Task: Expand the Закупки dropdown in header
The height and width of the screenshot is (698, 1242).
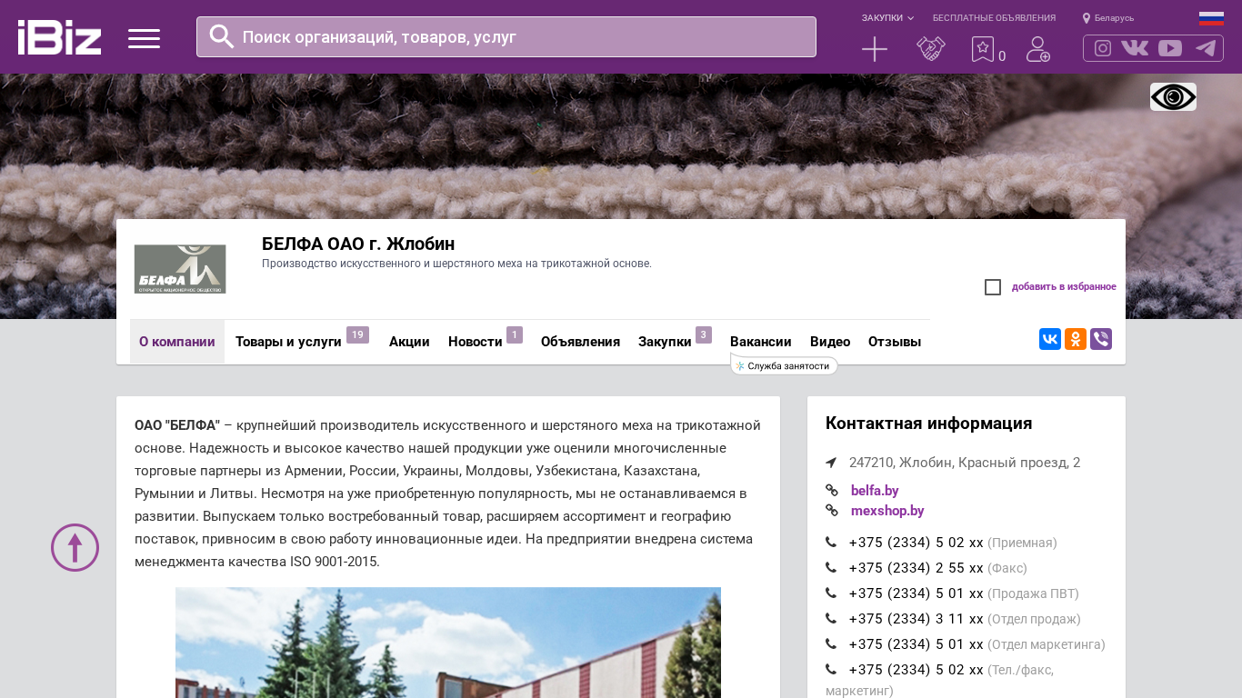Action: coord(888,18)
